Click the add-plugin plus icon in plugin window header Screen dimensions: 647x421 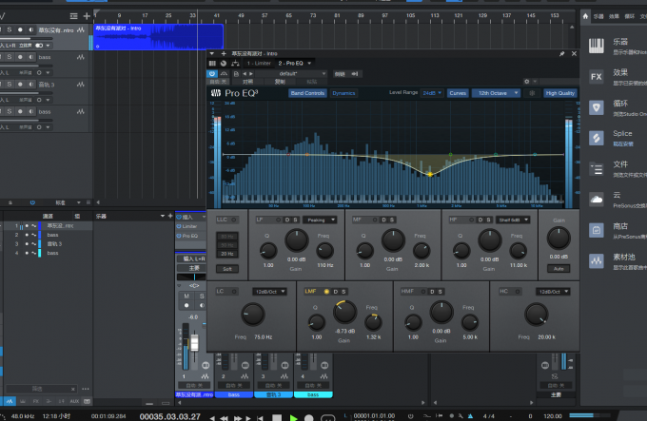click(x=224, y=53)
